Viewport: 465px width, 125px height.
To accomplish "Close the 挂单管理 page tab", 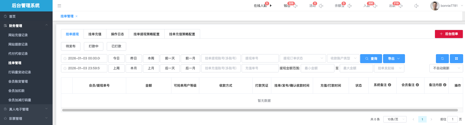I will (x=76, y=16).
